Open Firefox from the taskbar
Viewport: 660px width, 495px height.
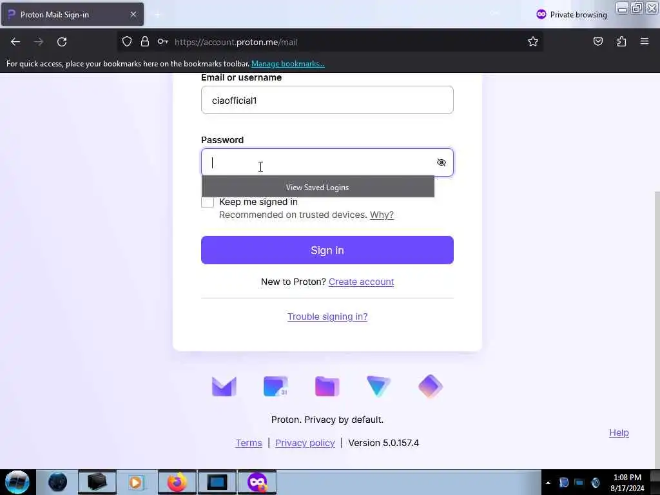[x=177, y=482]
